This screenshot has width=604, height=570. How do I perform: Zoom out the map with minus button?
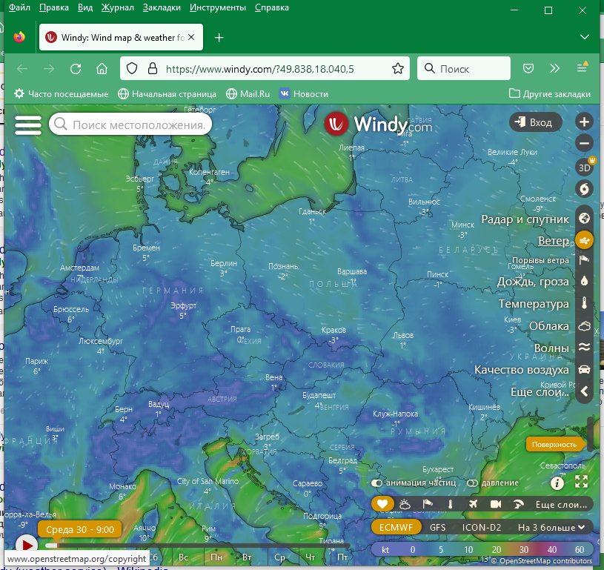point(584,143)
